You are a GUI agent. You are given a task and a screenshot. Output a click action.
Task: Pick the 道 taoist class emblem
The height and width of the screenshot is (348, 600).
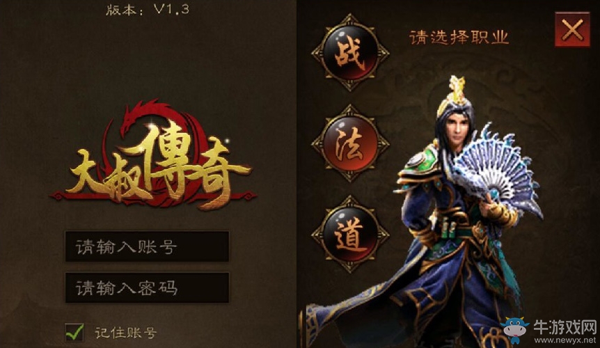click(x=350, y=234)
